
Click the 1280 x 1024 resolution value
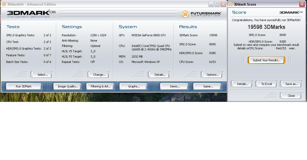coord(98,35)
